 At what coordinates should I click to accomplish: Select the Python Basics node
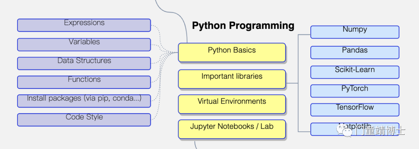(232, 52)
